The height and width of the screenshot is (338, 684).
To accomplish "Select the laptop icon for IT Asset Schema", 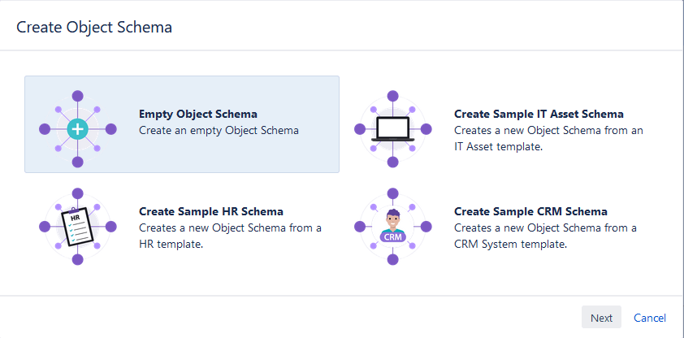I will pyautogui.click(x=392, y=128).
